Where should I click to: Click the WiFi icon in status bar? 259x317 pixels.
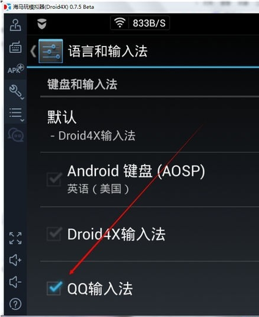120,22
